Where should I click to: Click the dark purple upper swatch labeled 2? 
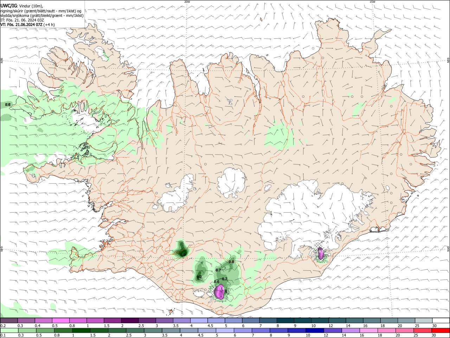pyautogui.click(x=130, y=320)
